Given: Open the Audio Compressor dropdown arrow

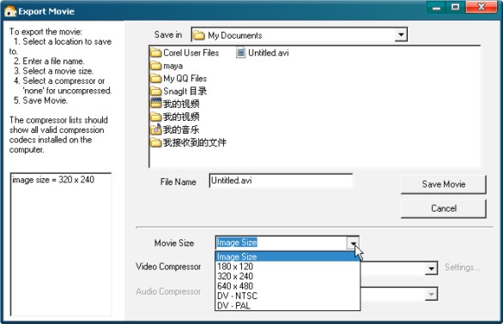Looking at the screenshot, I should point(432,294).
